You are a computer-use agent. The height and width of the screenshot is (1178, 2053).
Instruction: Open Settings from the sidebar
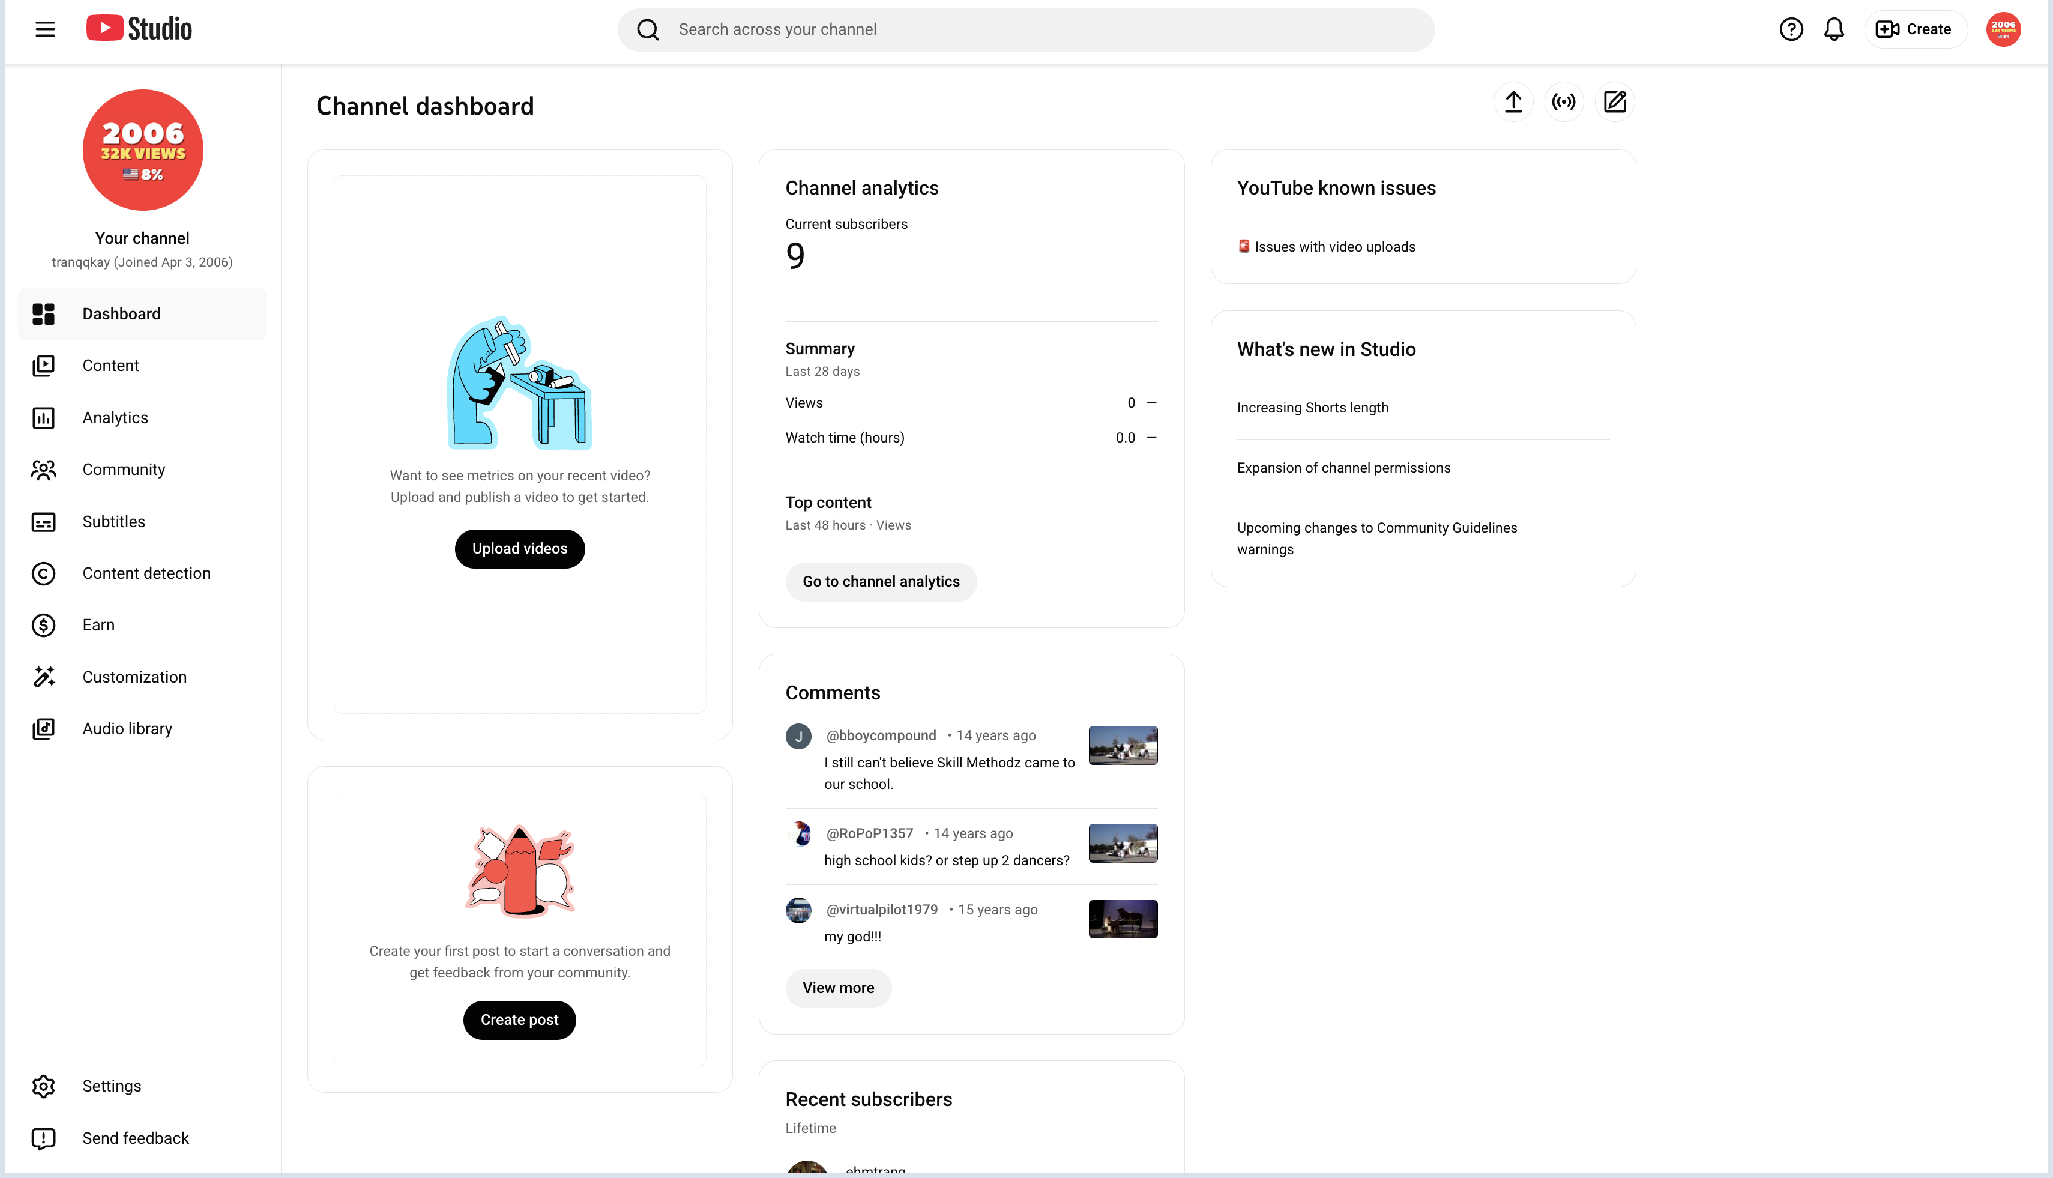(142, 1086)
